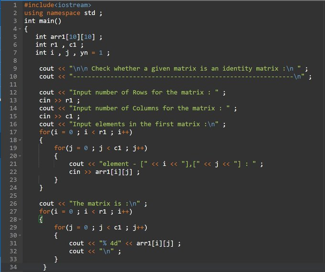This screenshot has height=272, width=325.
Task: Click line number 1 in the gutter
Action: click(x=15, y=5)
